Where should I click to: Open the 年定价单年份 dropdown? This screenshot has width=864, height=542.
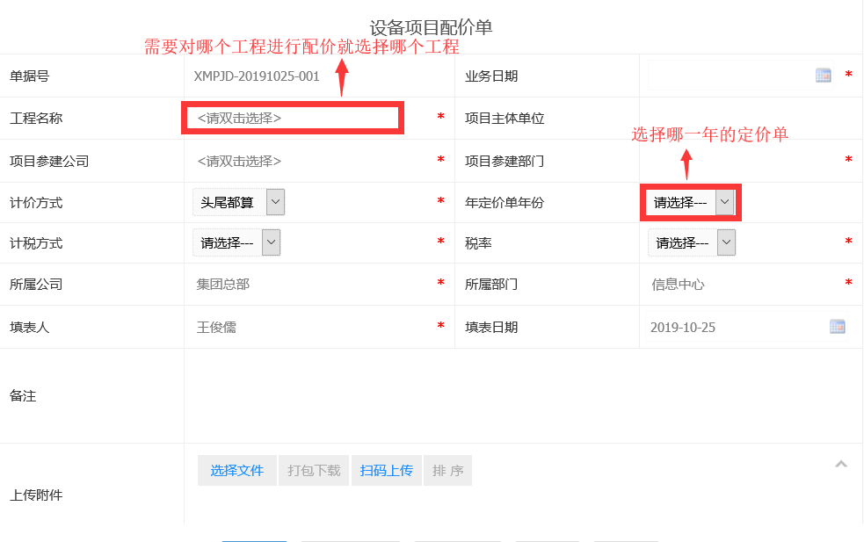[x=690, y=202]
